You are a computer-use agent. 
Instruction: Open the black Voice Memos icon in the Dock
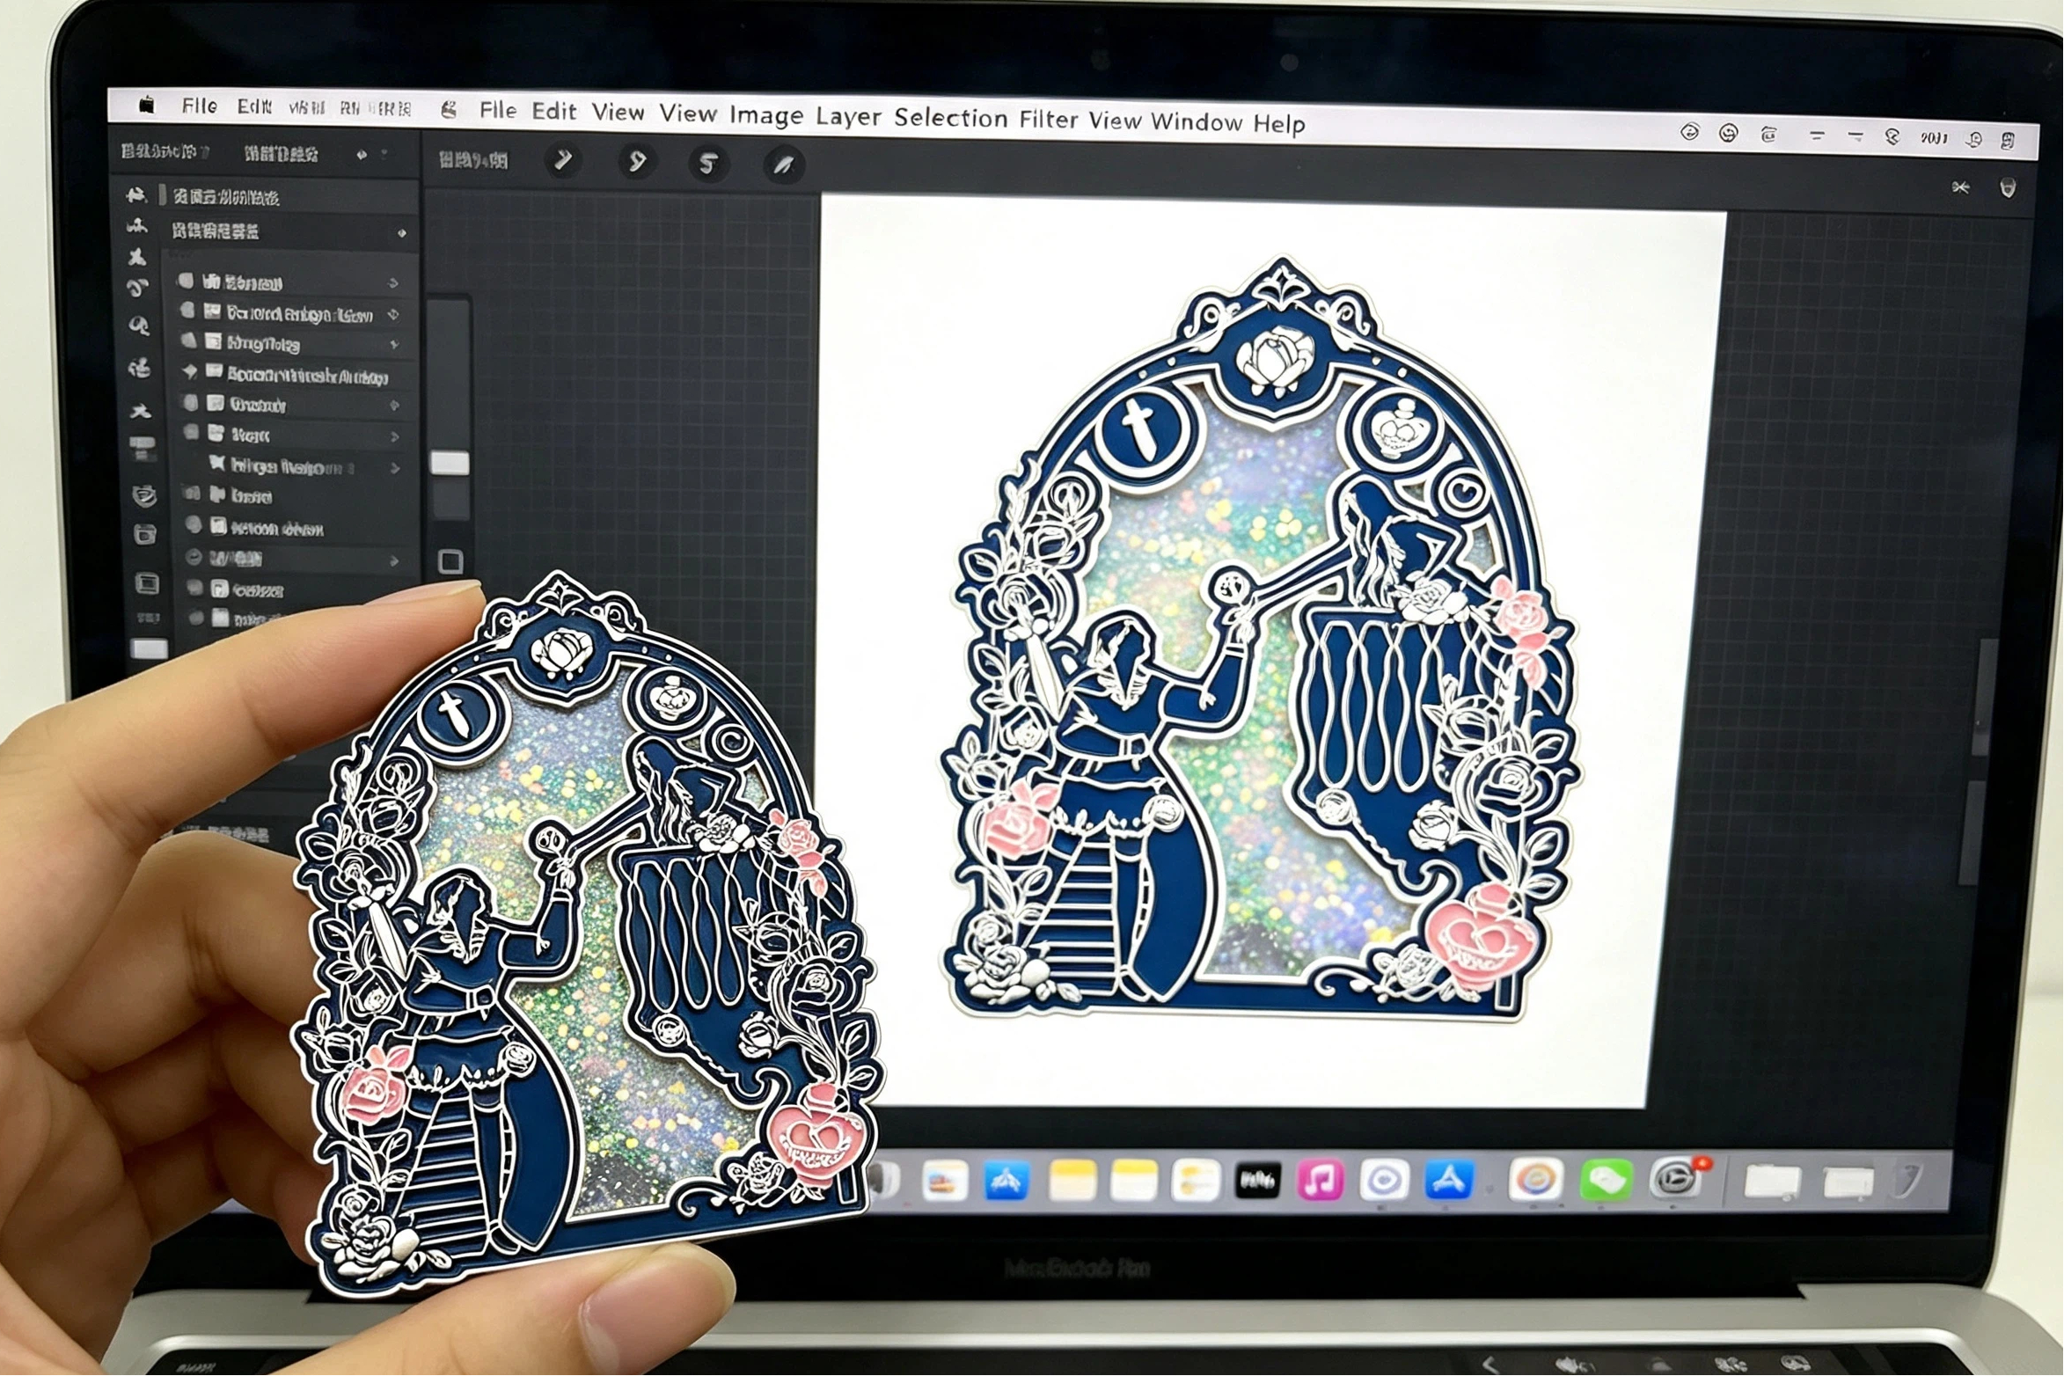tap(1257, 1180)
